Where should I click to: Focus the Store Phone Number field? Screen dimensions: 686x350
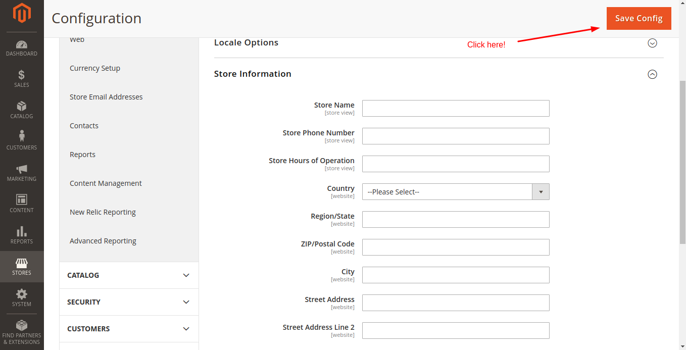[456, 136]
